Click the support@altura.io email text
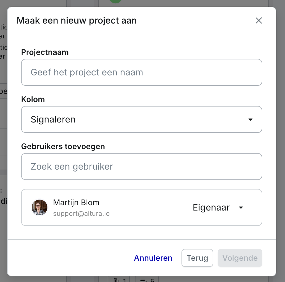The height and width of the screenshot is (282, 285). [x=81, y=214]
